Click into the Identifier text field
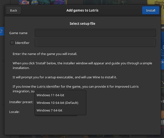Image resolution: width=164 pixels, height=138 pixels. click(x=95, y=43)
